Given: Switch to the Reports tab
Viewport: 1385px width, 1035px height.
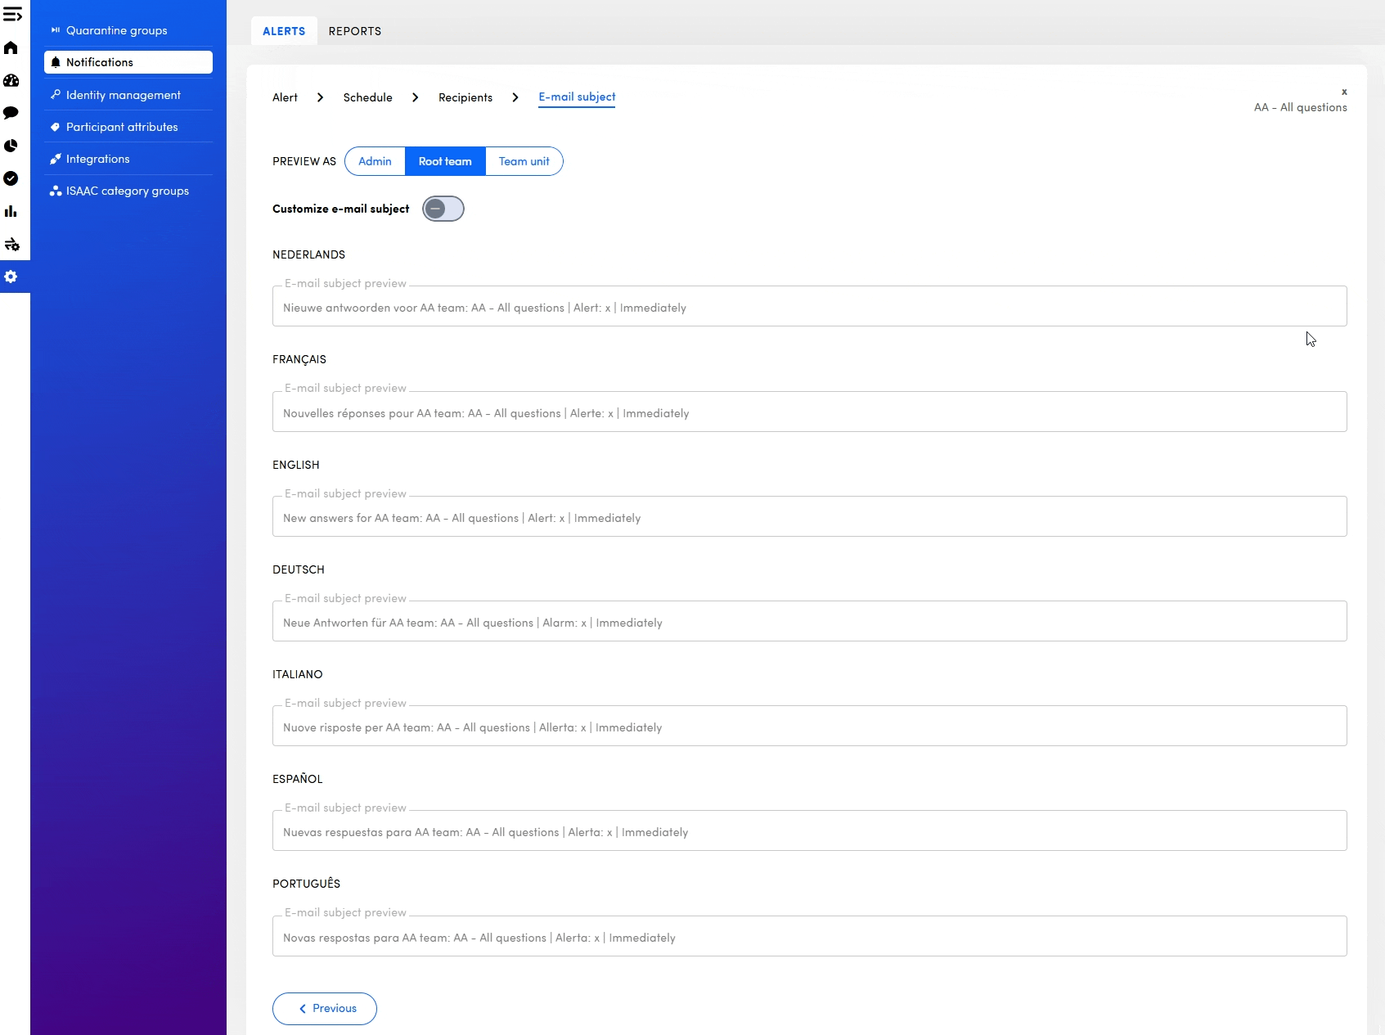Looking at the screenshot, I should pyautogui.click(x=354, y=31).
